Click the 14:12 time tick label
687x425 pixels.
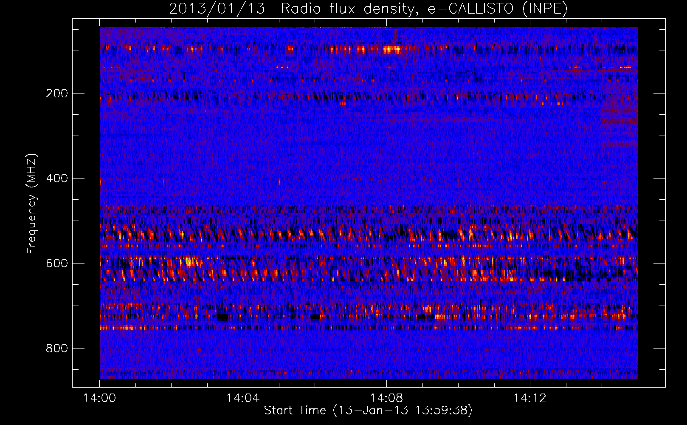click(530, 398)
